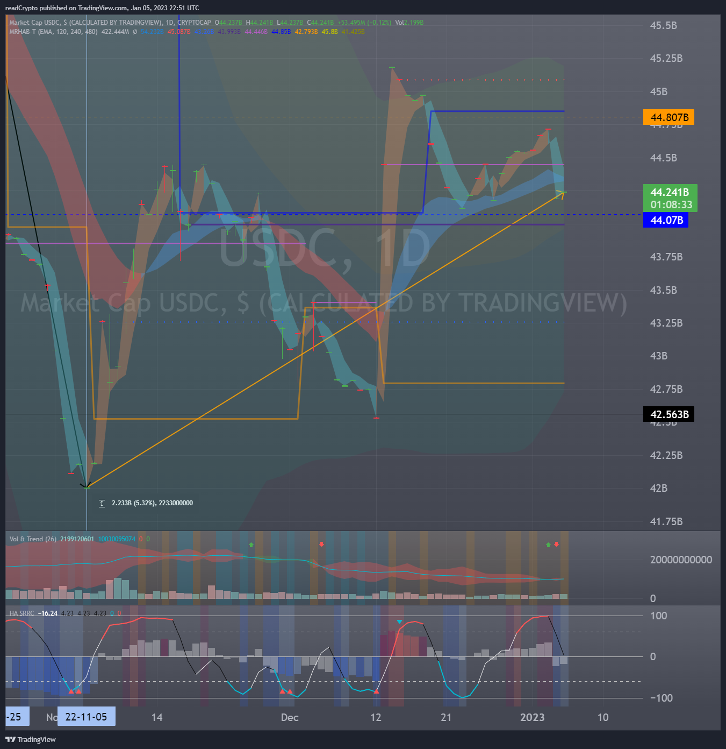Screen dimensions: 726x749
Task: Click the 42B price axis tick
Action: [x=659, y=488]
